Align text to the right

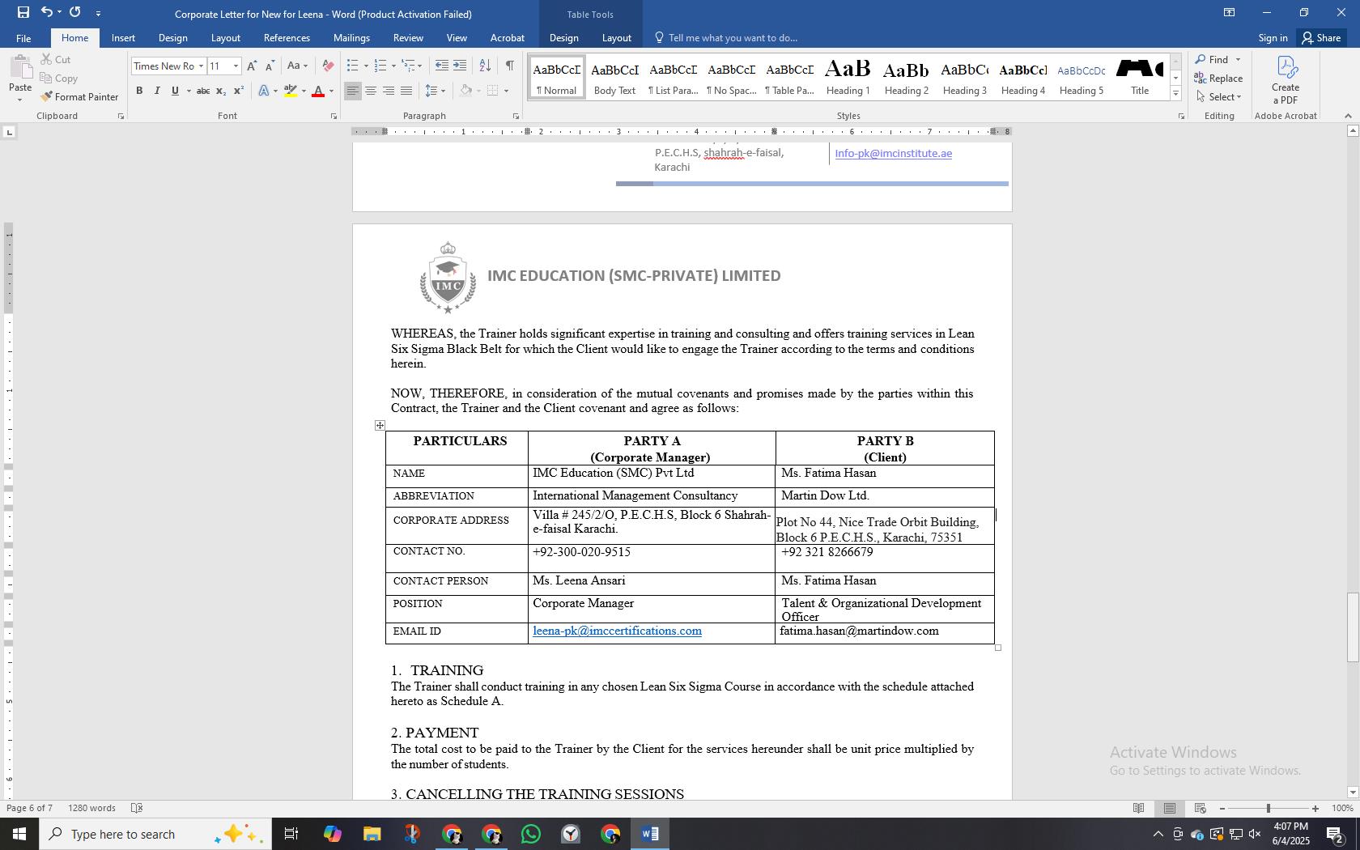pos(389,91)
